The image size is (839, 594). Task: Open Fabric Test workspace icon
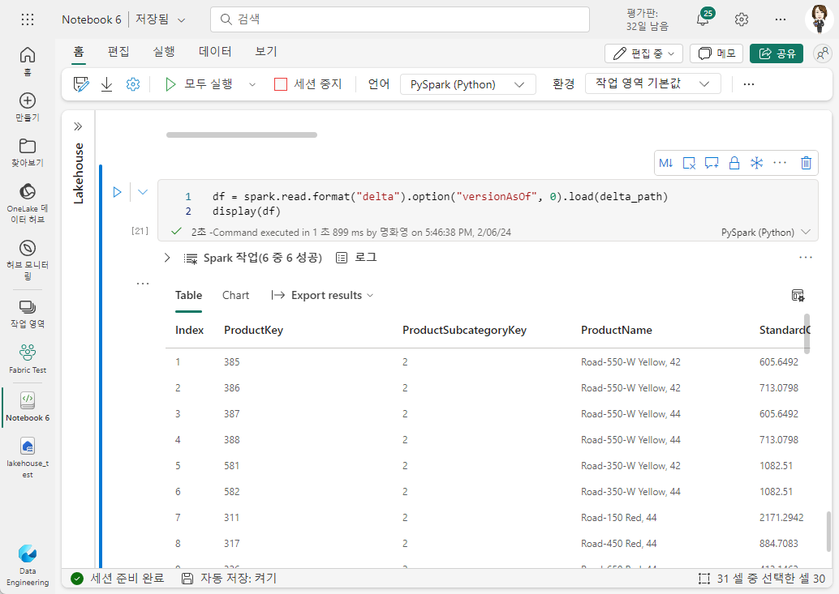(28, 359)
